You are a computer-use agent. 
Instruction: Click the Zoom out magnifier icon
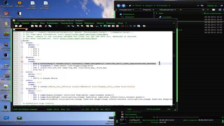tap(82, 26)
